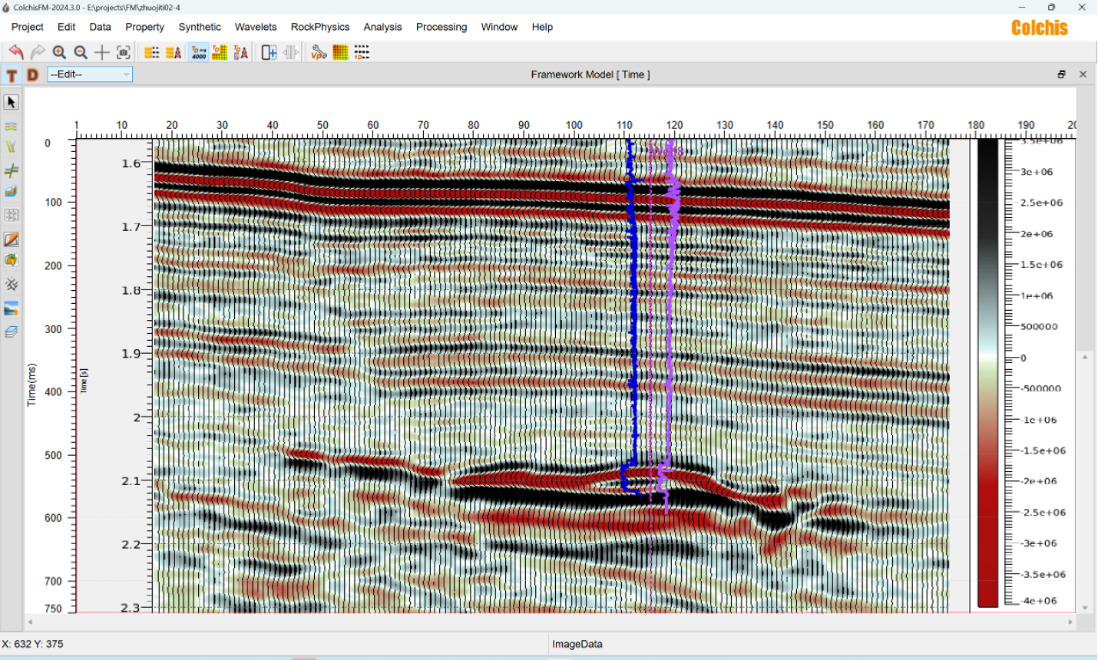Viewport: 1098px width, 660px height.
Task: Click the landscape image export icon
Action: [x=11, y=309]
